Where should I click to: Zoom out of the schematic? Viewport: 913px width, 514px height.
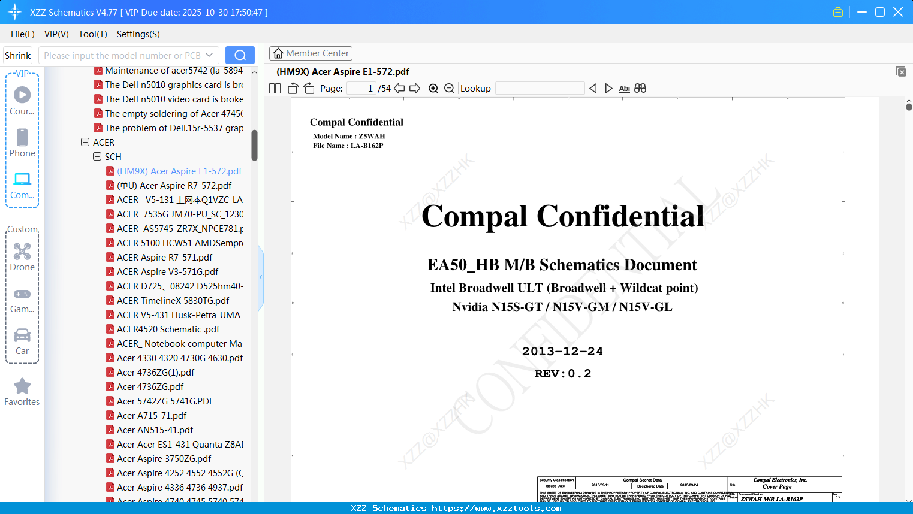pos(449,88)
